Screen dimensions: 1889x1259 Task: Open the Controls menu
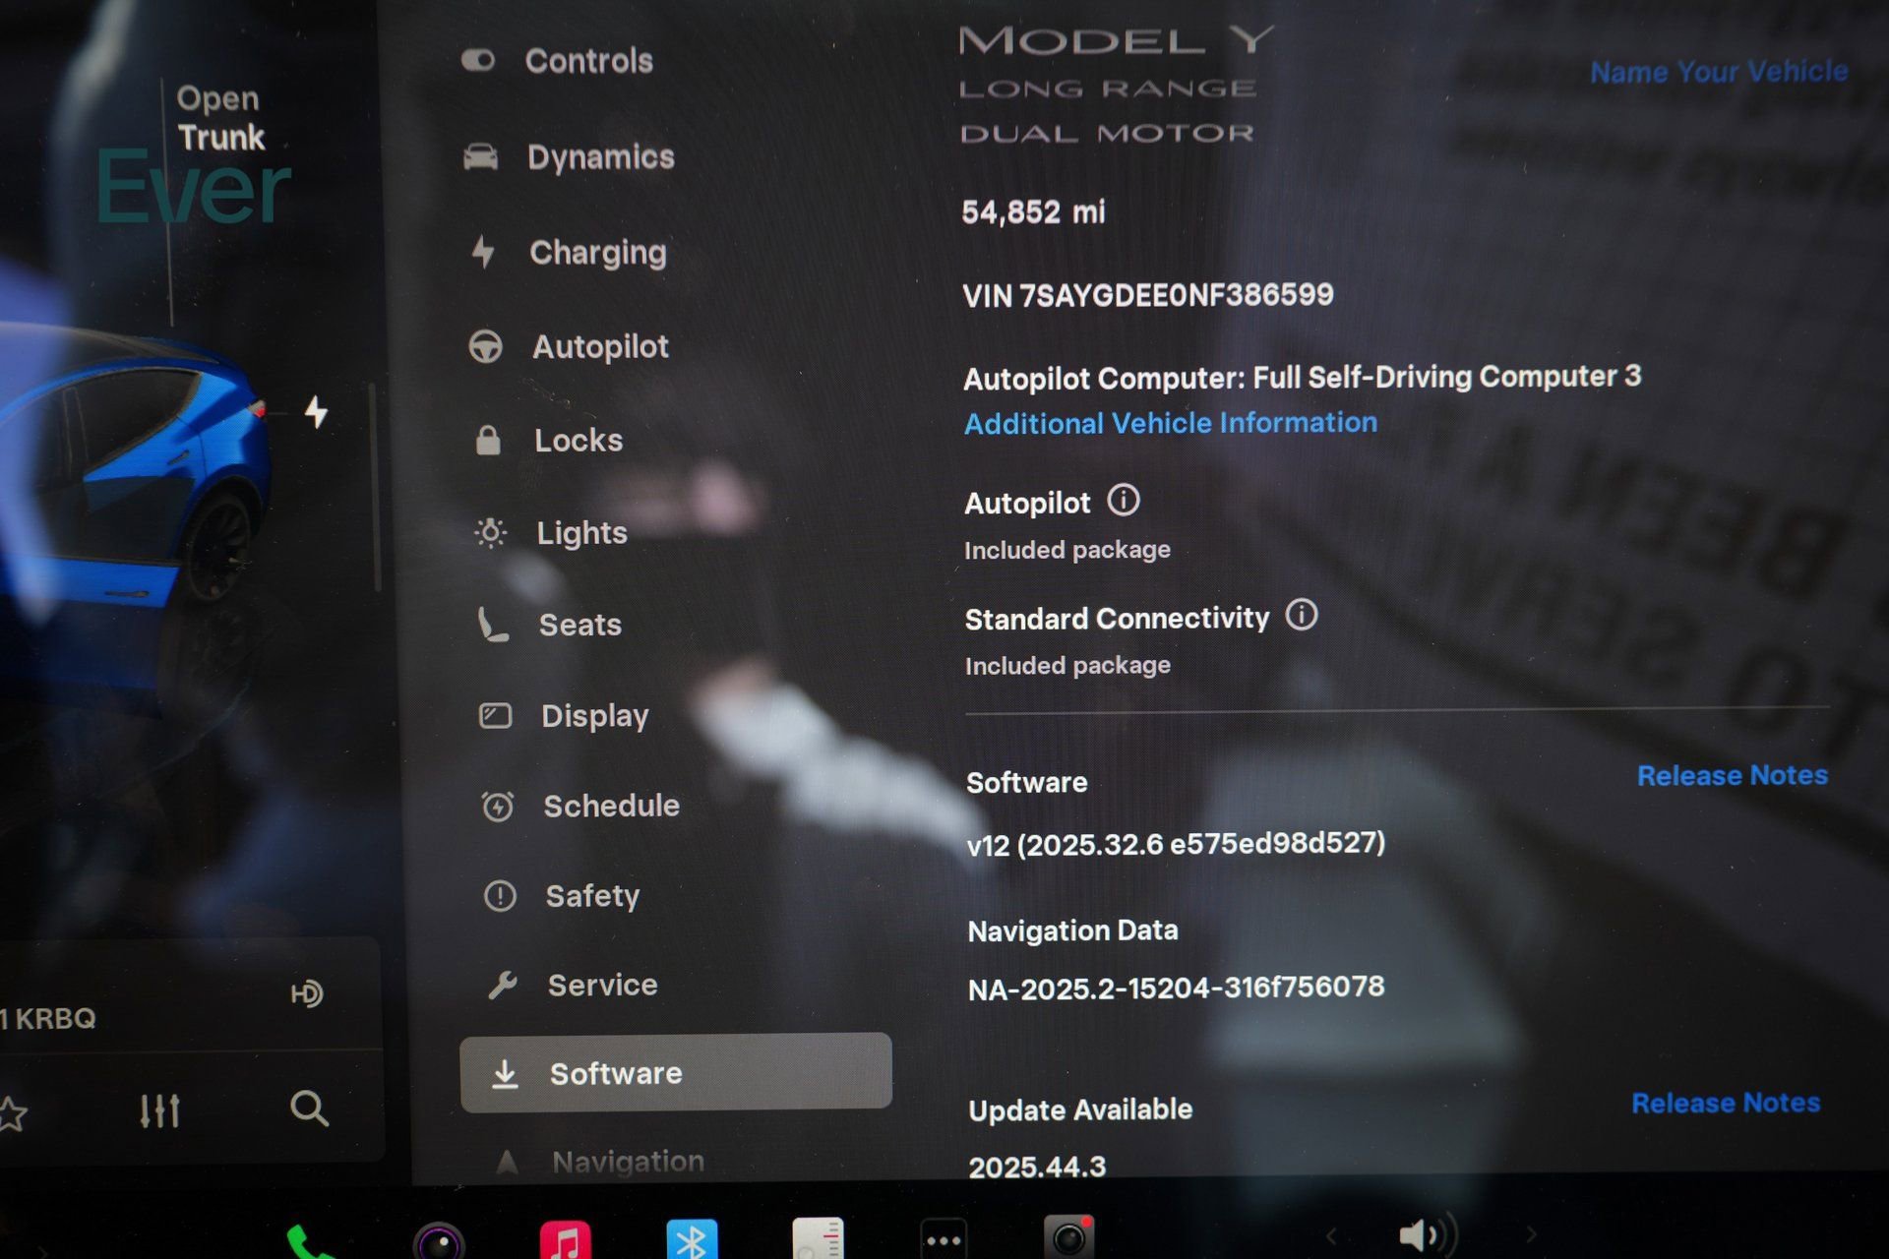coord(587,61)
